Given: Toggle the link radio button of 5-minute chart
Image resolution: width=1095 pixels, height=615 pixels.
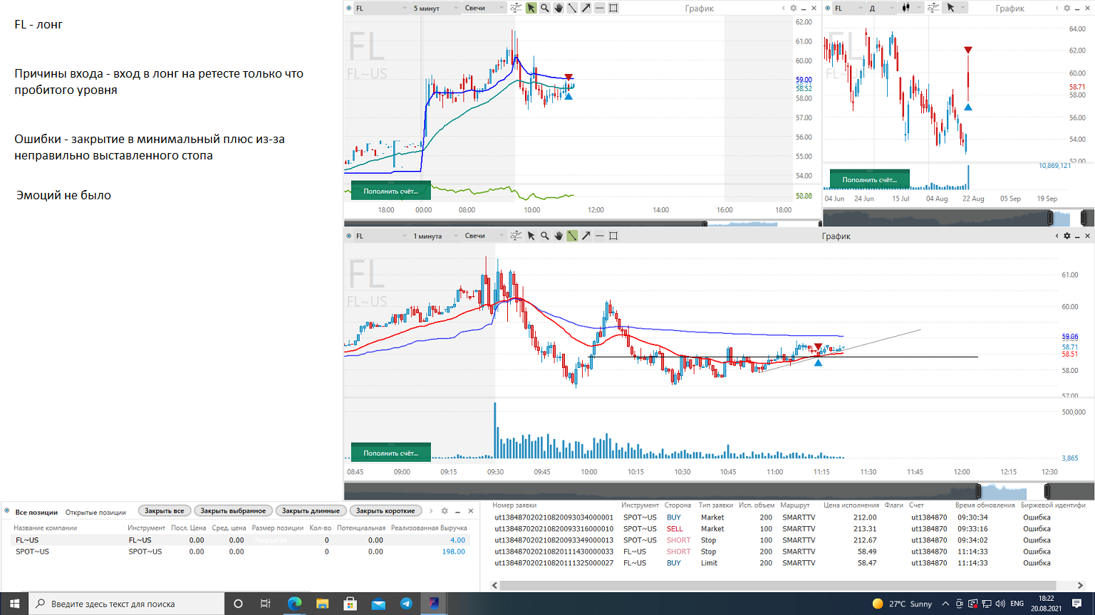Looking at the screenshot, I should pyautogui.click(x=349, y=8).
